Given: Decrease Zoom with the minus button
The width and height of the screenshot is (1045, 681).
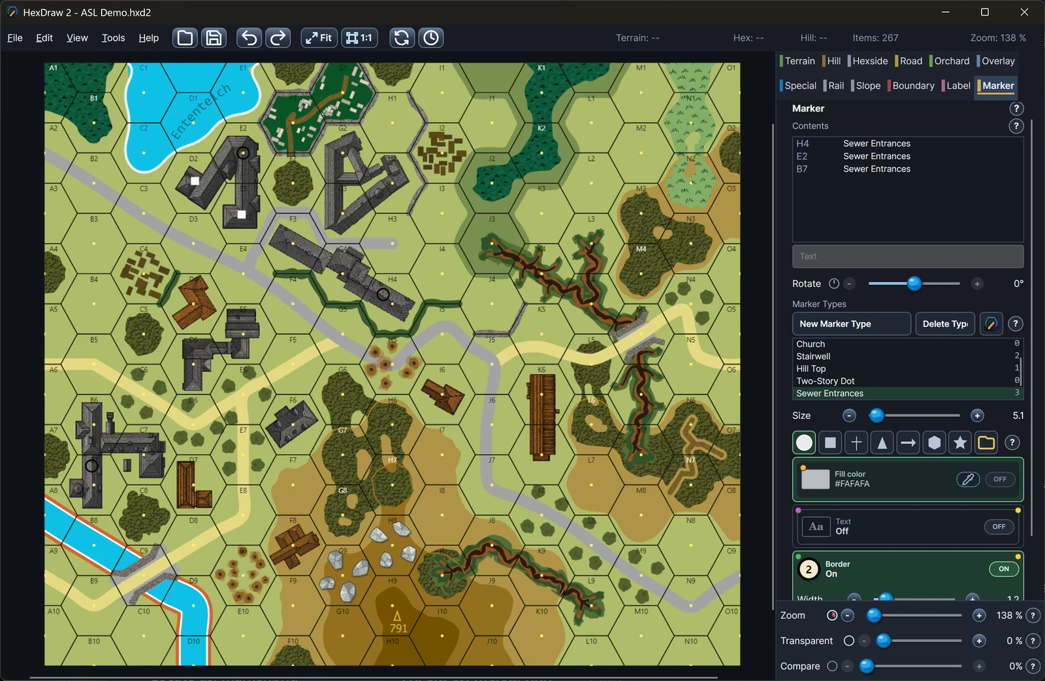Looking at the screenshot, I should click(848, 616).
